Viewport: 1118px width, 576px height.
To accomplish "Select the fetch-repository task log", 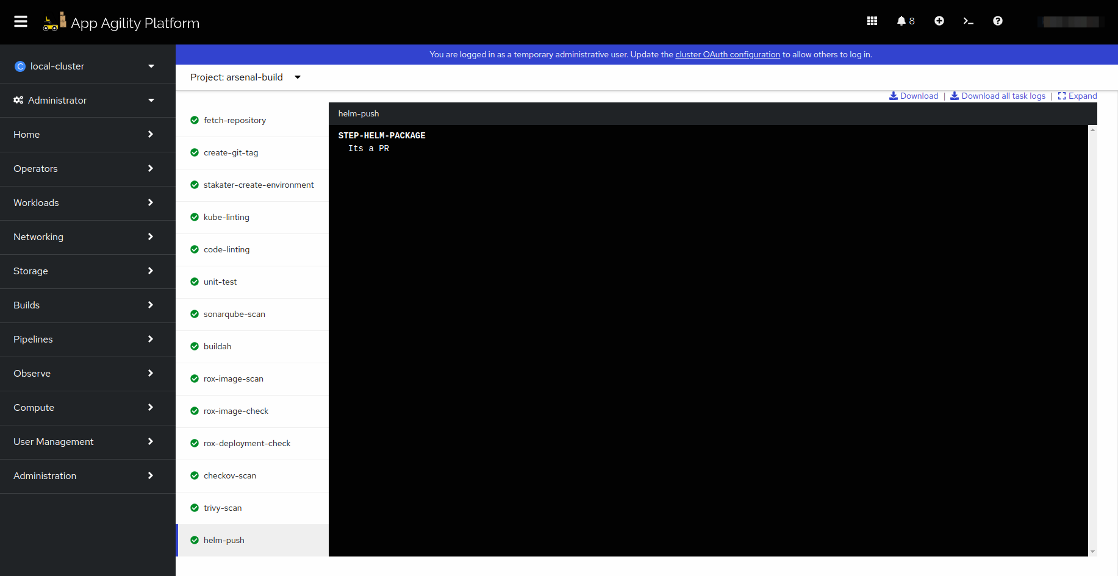I will [x=235, y=121].
